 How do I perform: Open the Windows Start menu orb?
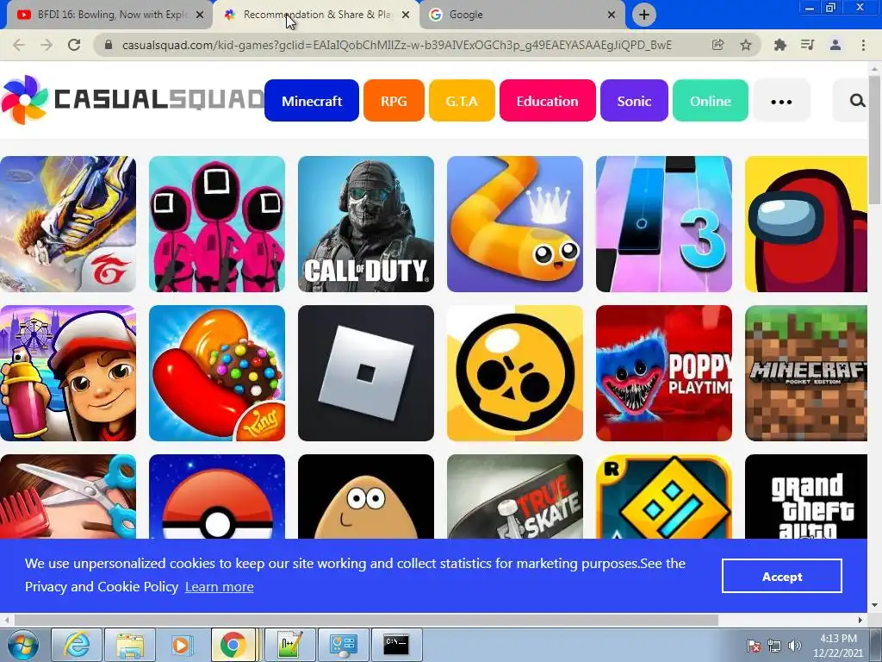click(x=23, y=645)
